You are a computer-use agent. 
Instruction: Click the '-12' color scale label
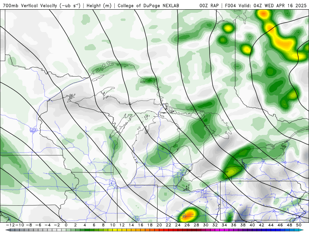(x=10, y=225)
